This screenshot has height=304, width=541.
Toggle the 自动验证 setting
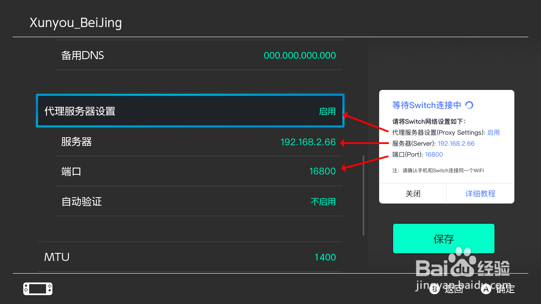[x=199, y=201]
